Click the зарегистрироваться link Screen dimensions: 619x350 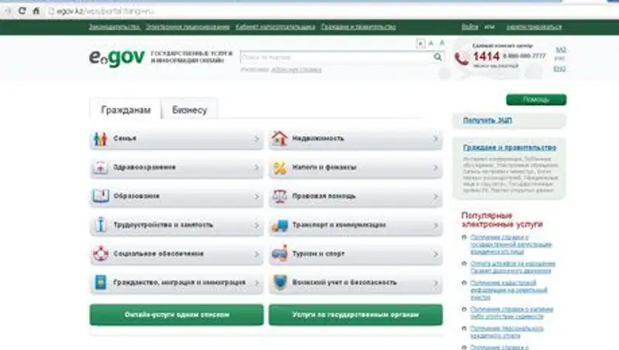click(x=534, y=27)
